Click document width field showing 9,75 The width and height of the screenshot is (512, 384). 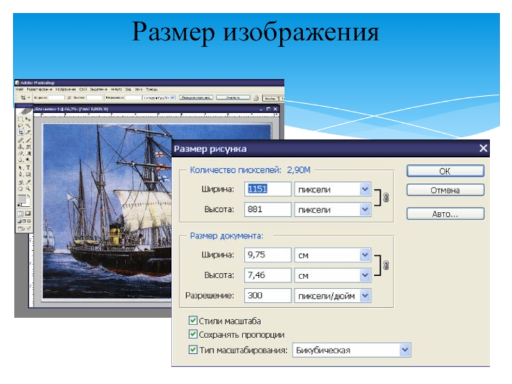point(268,255)
